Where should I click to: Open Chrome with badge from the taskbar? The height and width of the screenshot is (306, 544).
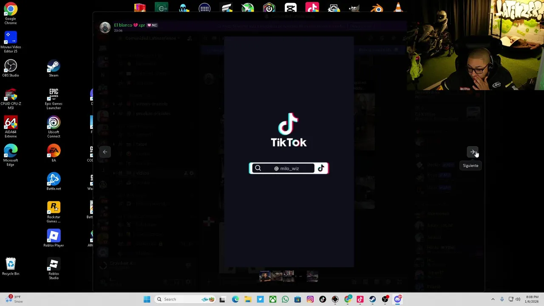click(348, 299)
